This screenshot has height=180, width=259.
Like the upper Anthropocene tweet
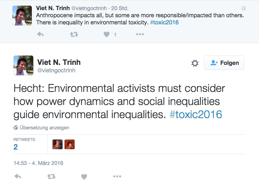(107, 34)
